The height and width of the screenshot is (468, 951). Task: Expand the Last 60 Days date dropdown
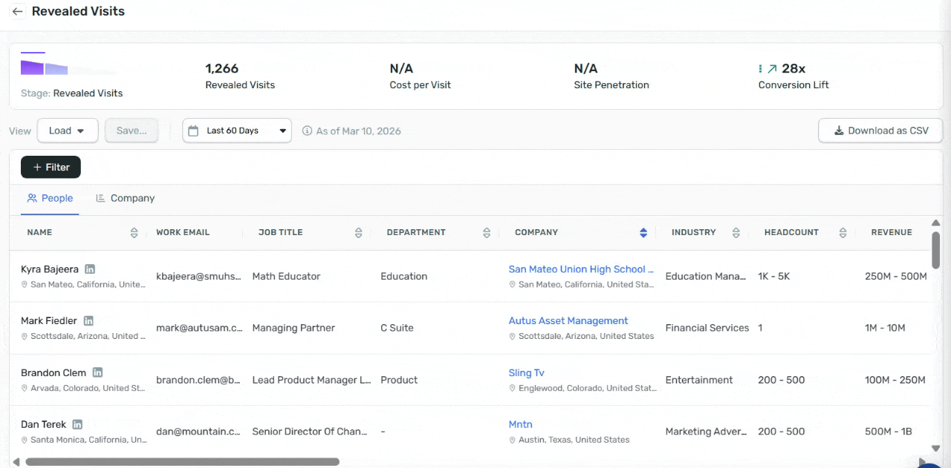pos(237,131)
